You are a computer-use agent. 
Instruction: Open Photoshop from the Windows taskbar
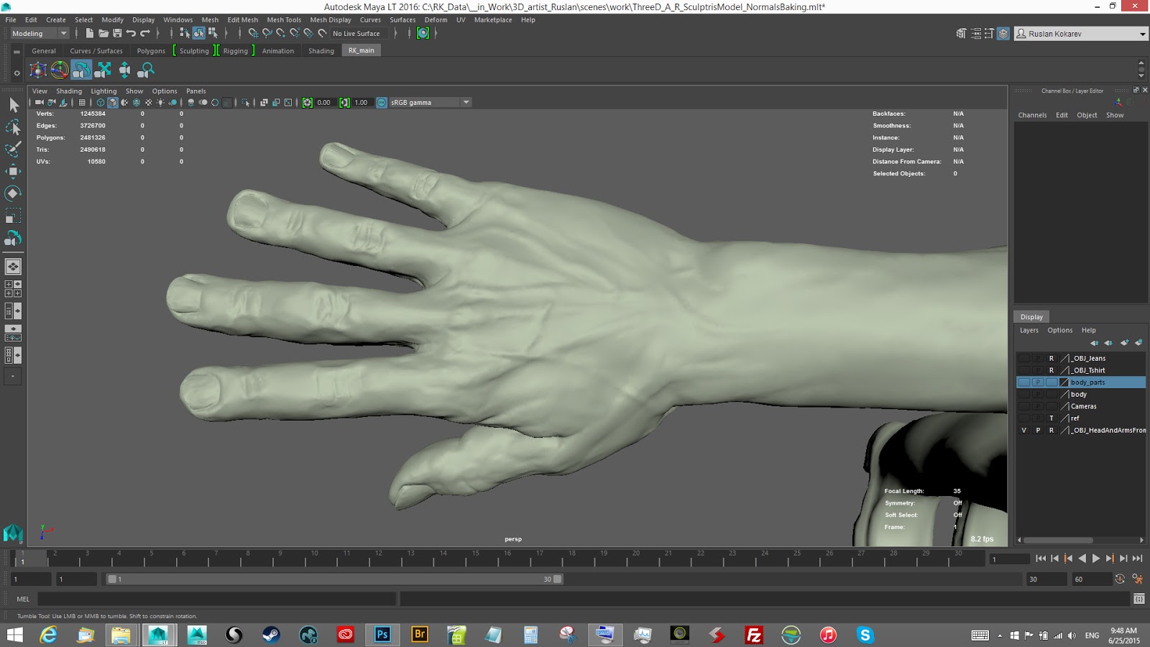(x=382, y=634)
